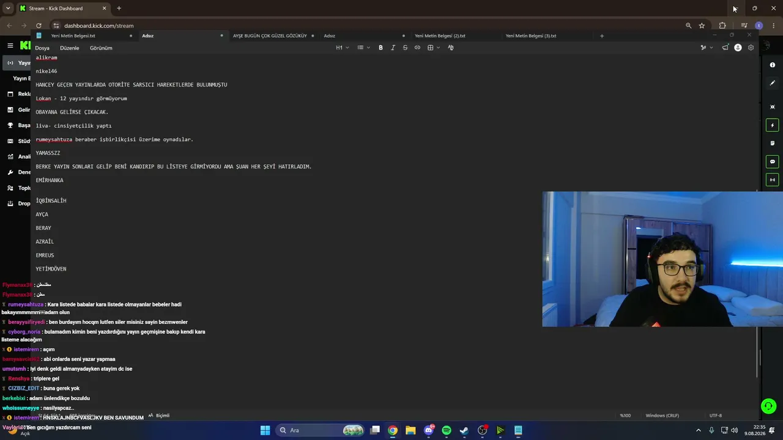Toggle bold formatting in Notepad toolbar
This screenshot has height=440, width=783.
tap(380, 48)
